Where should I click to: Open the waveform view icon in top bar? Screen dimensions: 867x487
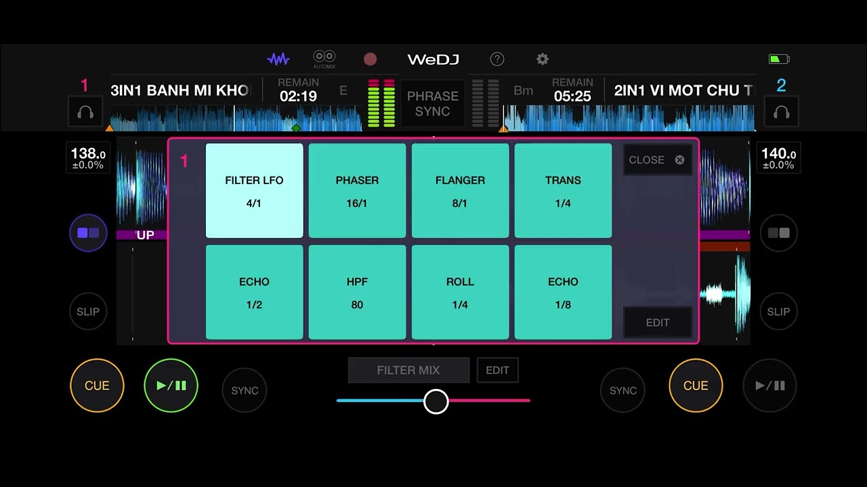point(278,59)
